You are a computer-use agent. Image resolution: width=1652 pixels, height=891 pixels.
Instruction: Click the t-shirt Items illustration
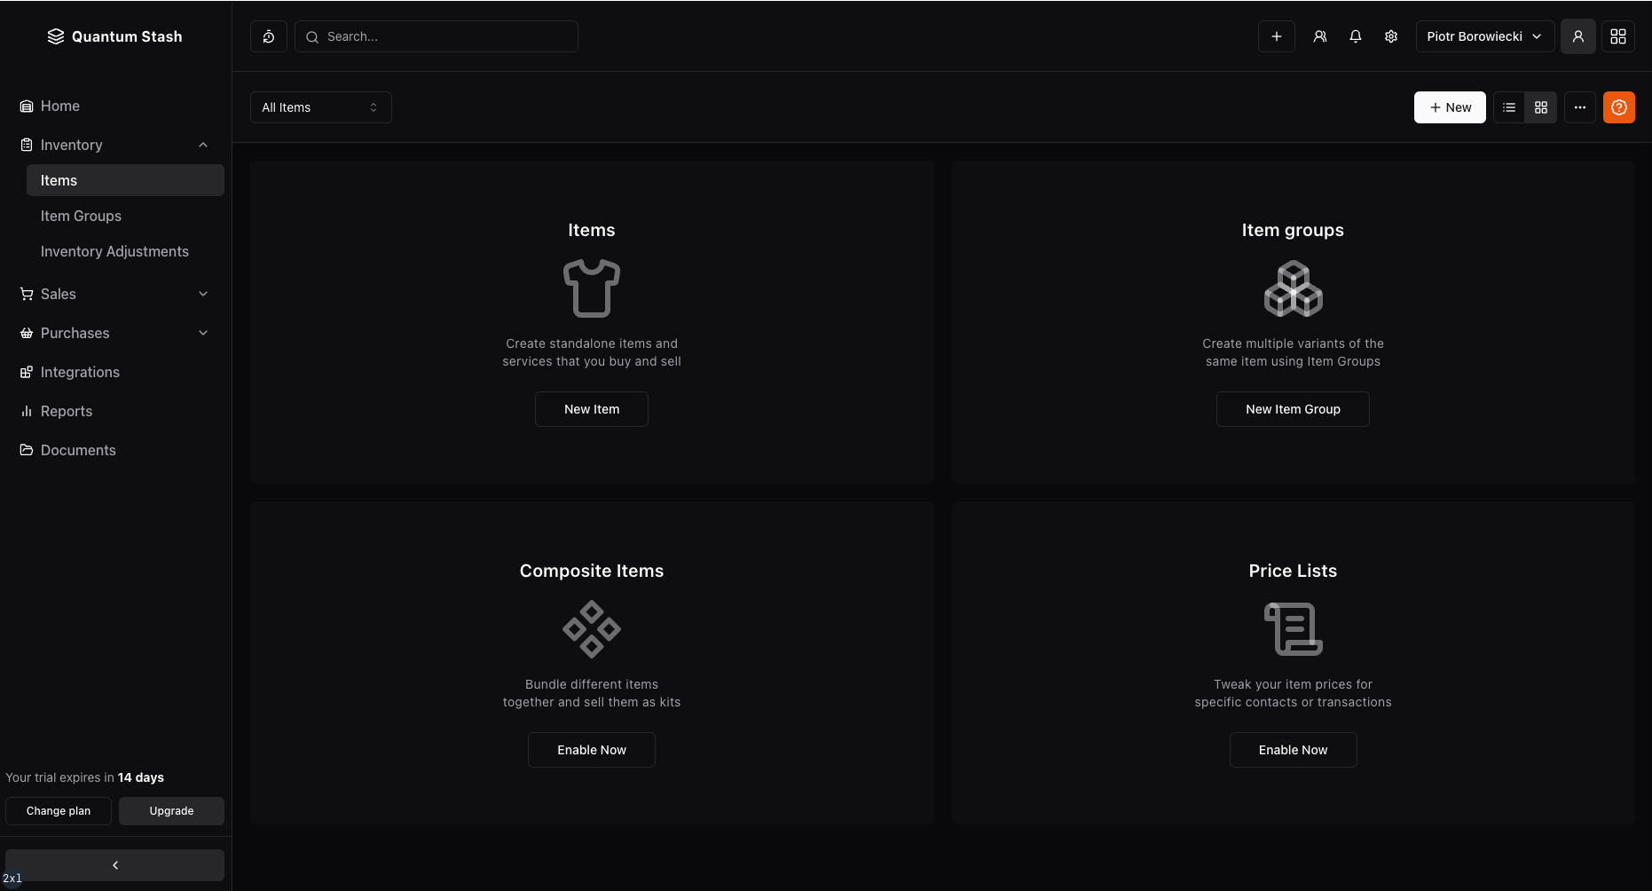point(592,288)
